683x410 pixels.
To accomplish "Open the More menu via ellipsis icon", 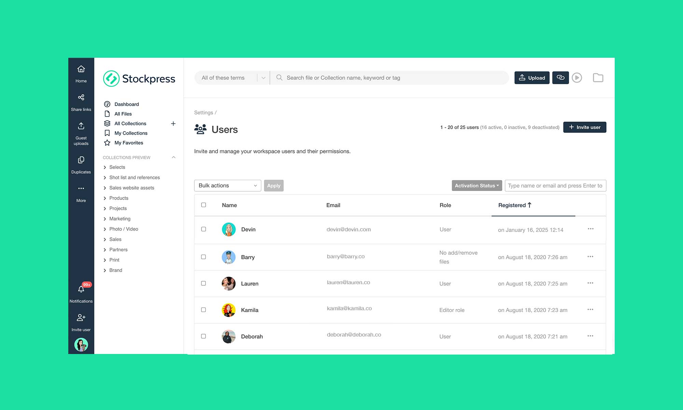I will [x=81, y=188].
